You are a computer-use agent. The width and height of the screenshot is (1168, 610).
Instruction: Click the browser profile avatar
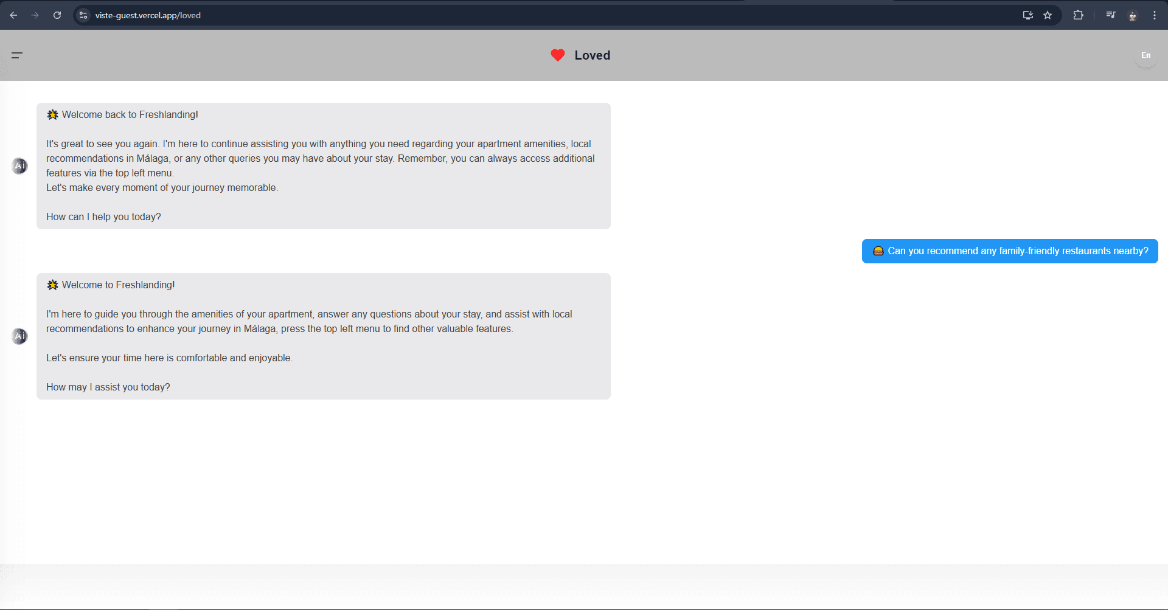(x=1133, y=15)
